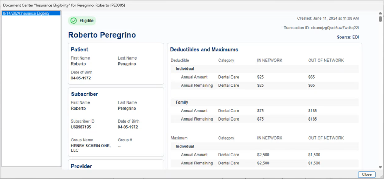Screen dimensions: 384x179
Task: Click the Family deductible group row
Action: tap(182, 102)
